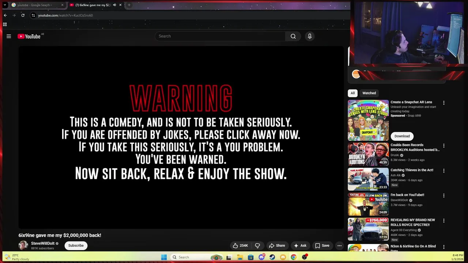The image size is (468, 263).
Task: Open the apps grid in bookmarks bar
Action: pyautogui.click(x=5, y=24)
